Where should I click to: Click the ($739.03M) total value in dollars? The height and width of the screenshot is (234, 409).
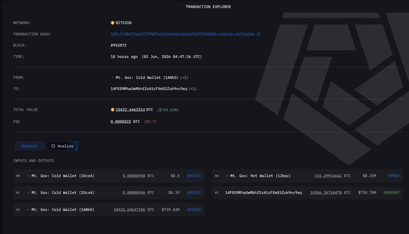168,110
